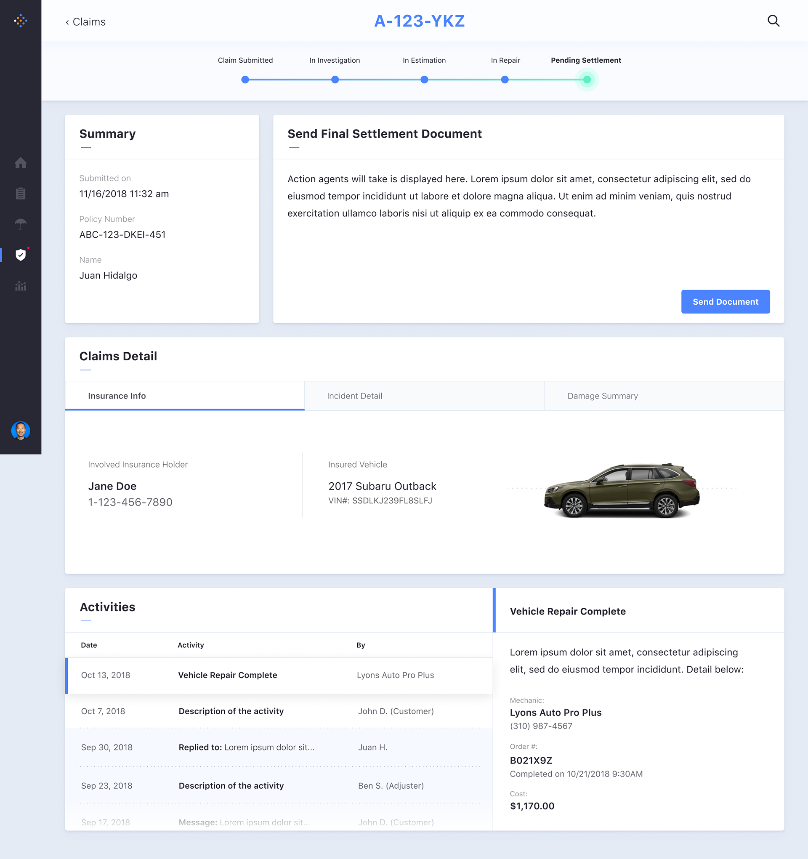Click the dotted app logo

pyautogui.click(x=20, y=21)
